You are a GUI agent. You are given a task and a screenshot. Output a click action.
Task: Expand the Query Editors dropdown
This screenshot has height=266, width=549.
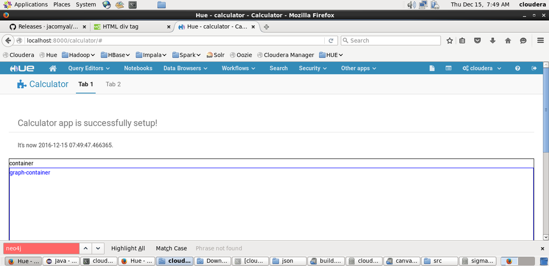89,68
